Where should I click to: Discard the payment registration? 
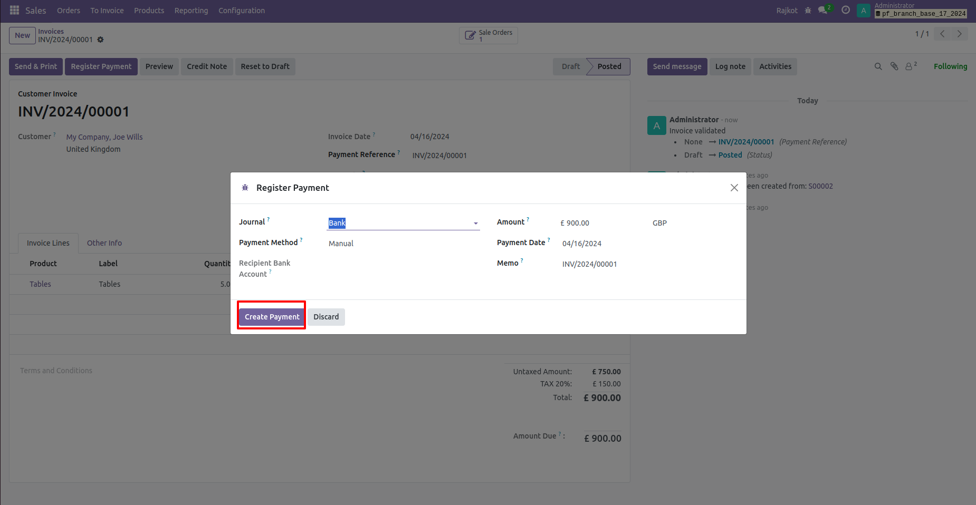click(326, 316)
